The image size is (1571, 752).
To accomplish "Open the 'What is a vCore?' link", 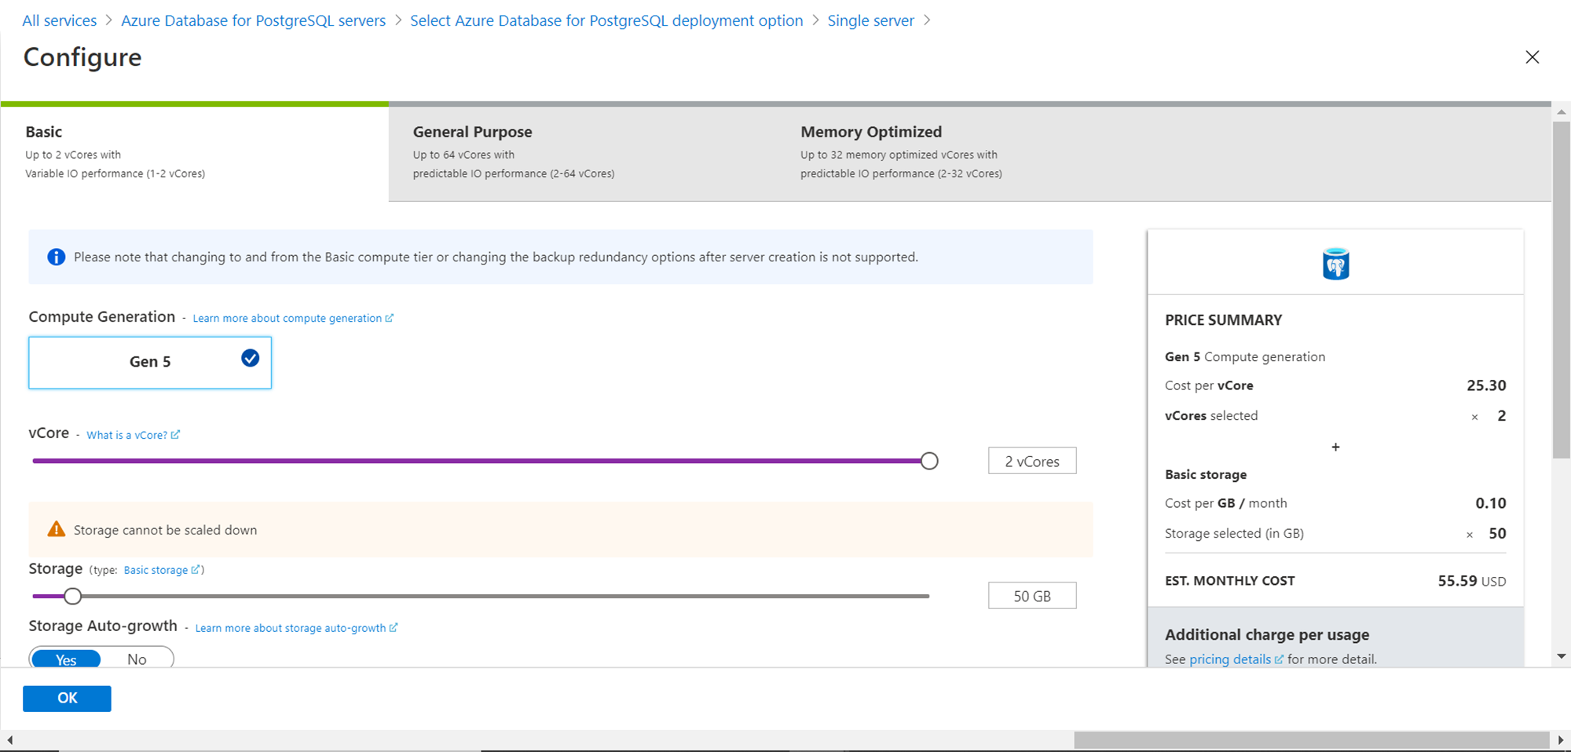I will point(127,435).
